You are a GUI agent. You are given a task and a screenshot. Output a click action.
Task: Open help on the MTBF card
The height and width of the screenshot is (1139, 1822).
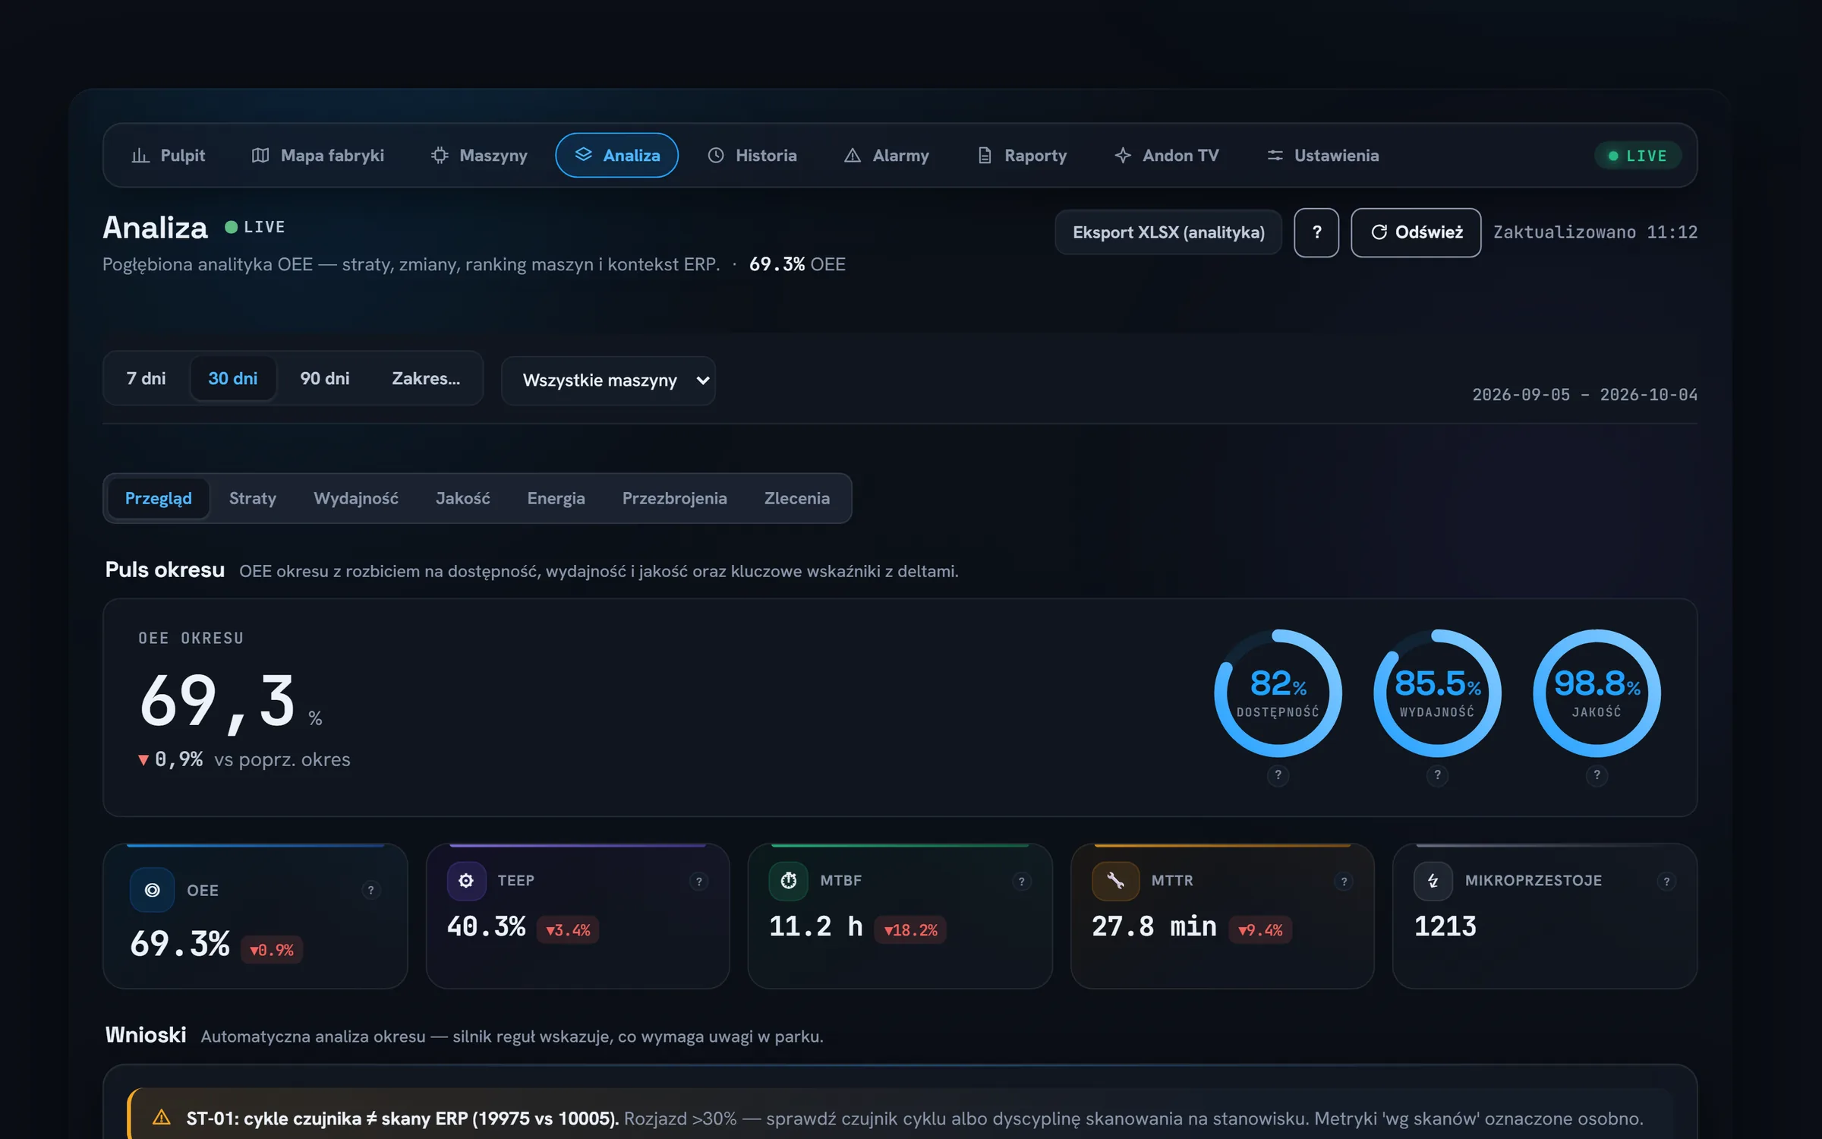tap(1022, 882)
